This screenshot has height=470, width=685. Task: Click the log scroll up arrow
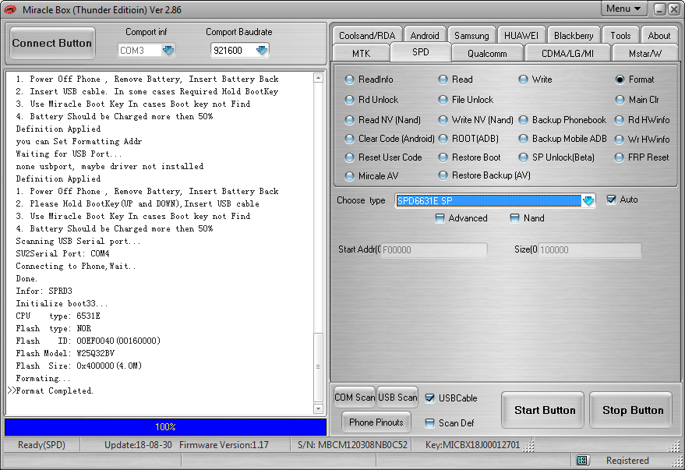(x=318, y=78)
